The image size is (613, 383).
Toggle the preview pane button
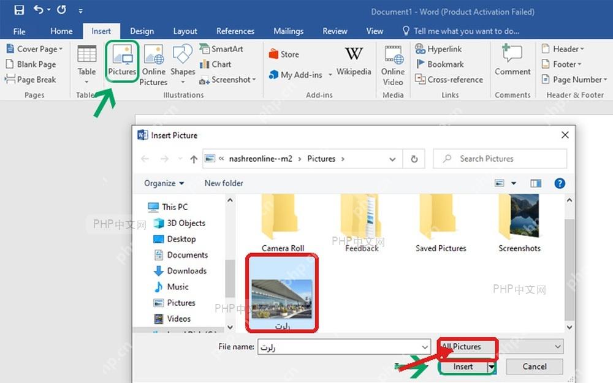click(536, 183)
